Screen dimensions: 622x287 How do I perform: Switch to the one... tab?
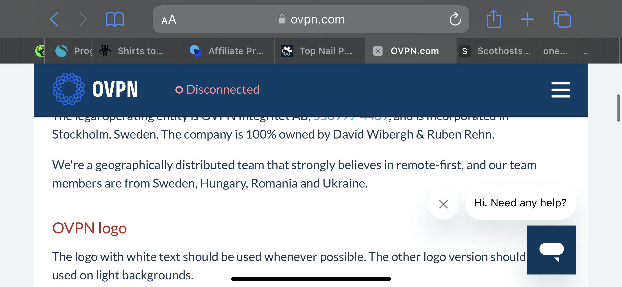[x=563, y=51]
